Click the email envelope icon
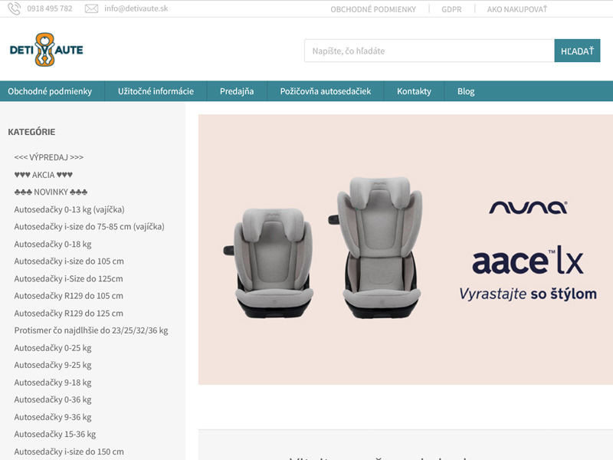The image size is (613, 460). coord(91,8)
